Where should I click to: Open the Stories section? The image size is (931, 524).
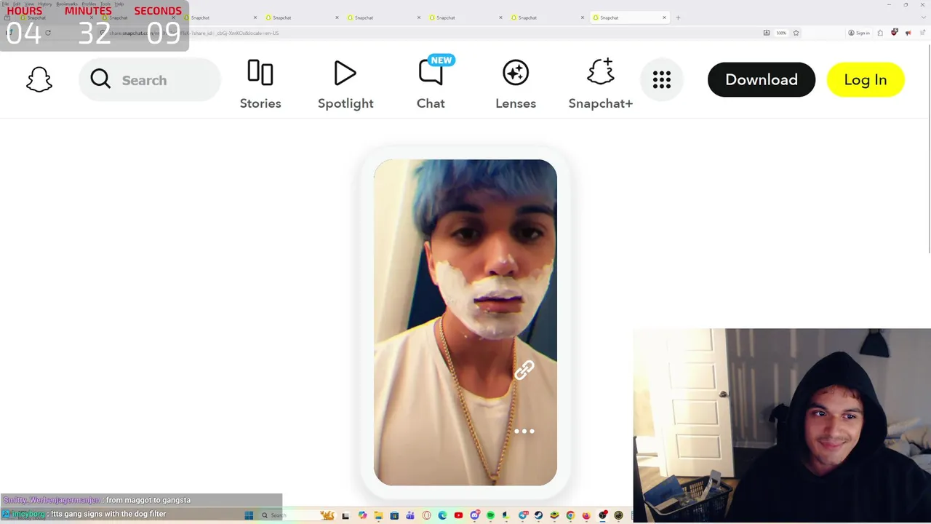pos(260,84)
